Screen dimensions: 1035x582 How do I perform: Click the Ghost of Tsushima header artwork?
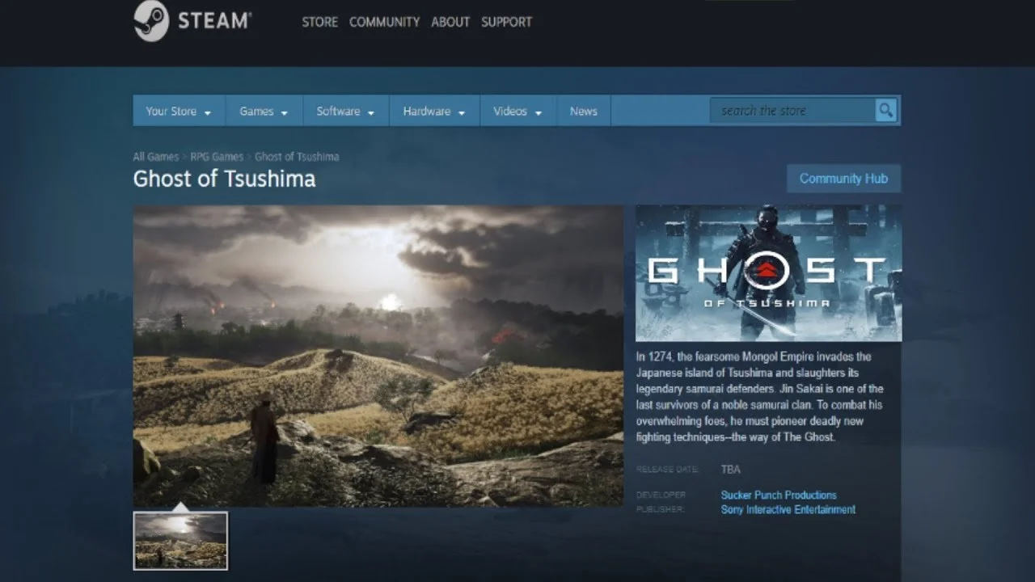(x=768, y=273)
